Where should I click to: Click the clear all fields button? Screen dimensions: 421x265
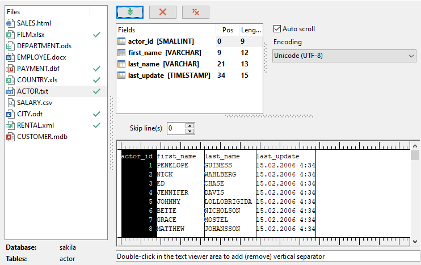pyautogui.click(x=196, y=12)
